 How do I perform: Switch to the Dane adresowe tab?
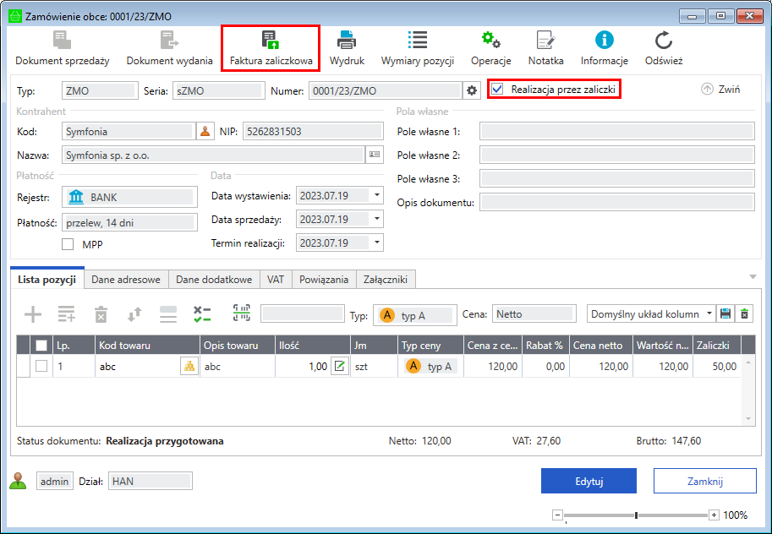[x=126, y=280]
